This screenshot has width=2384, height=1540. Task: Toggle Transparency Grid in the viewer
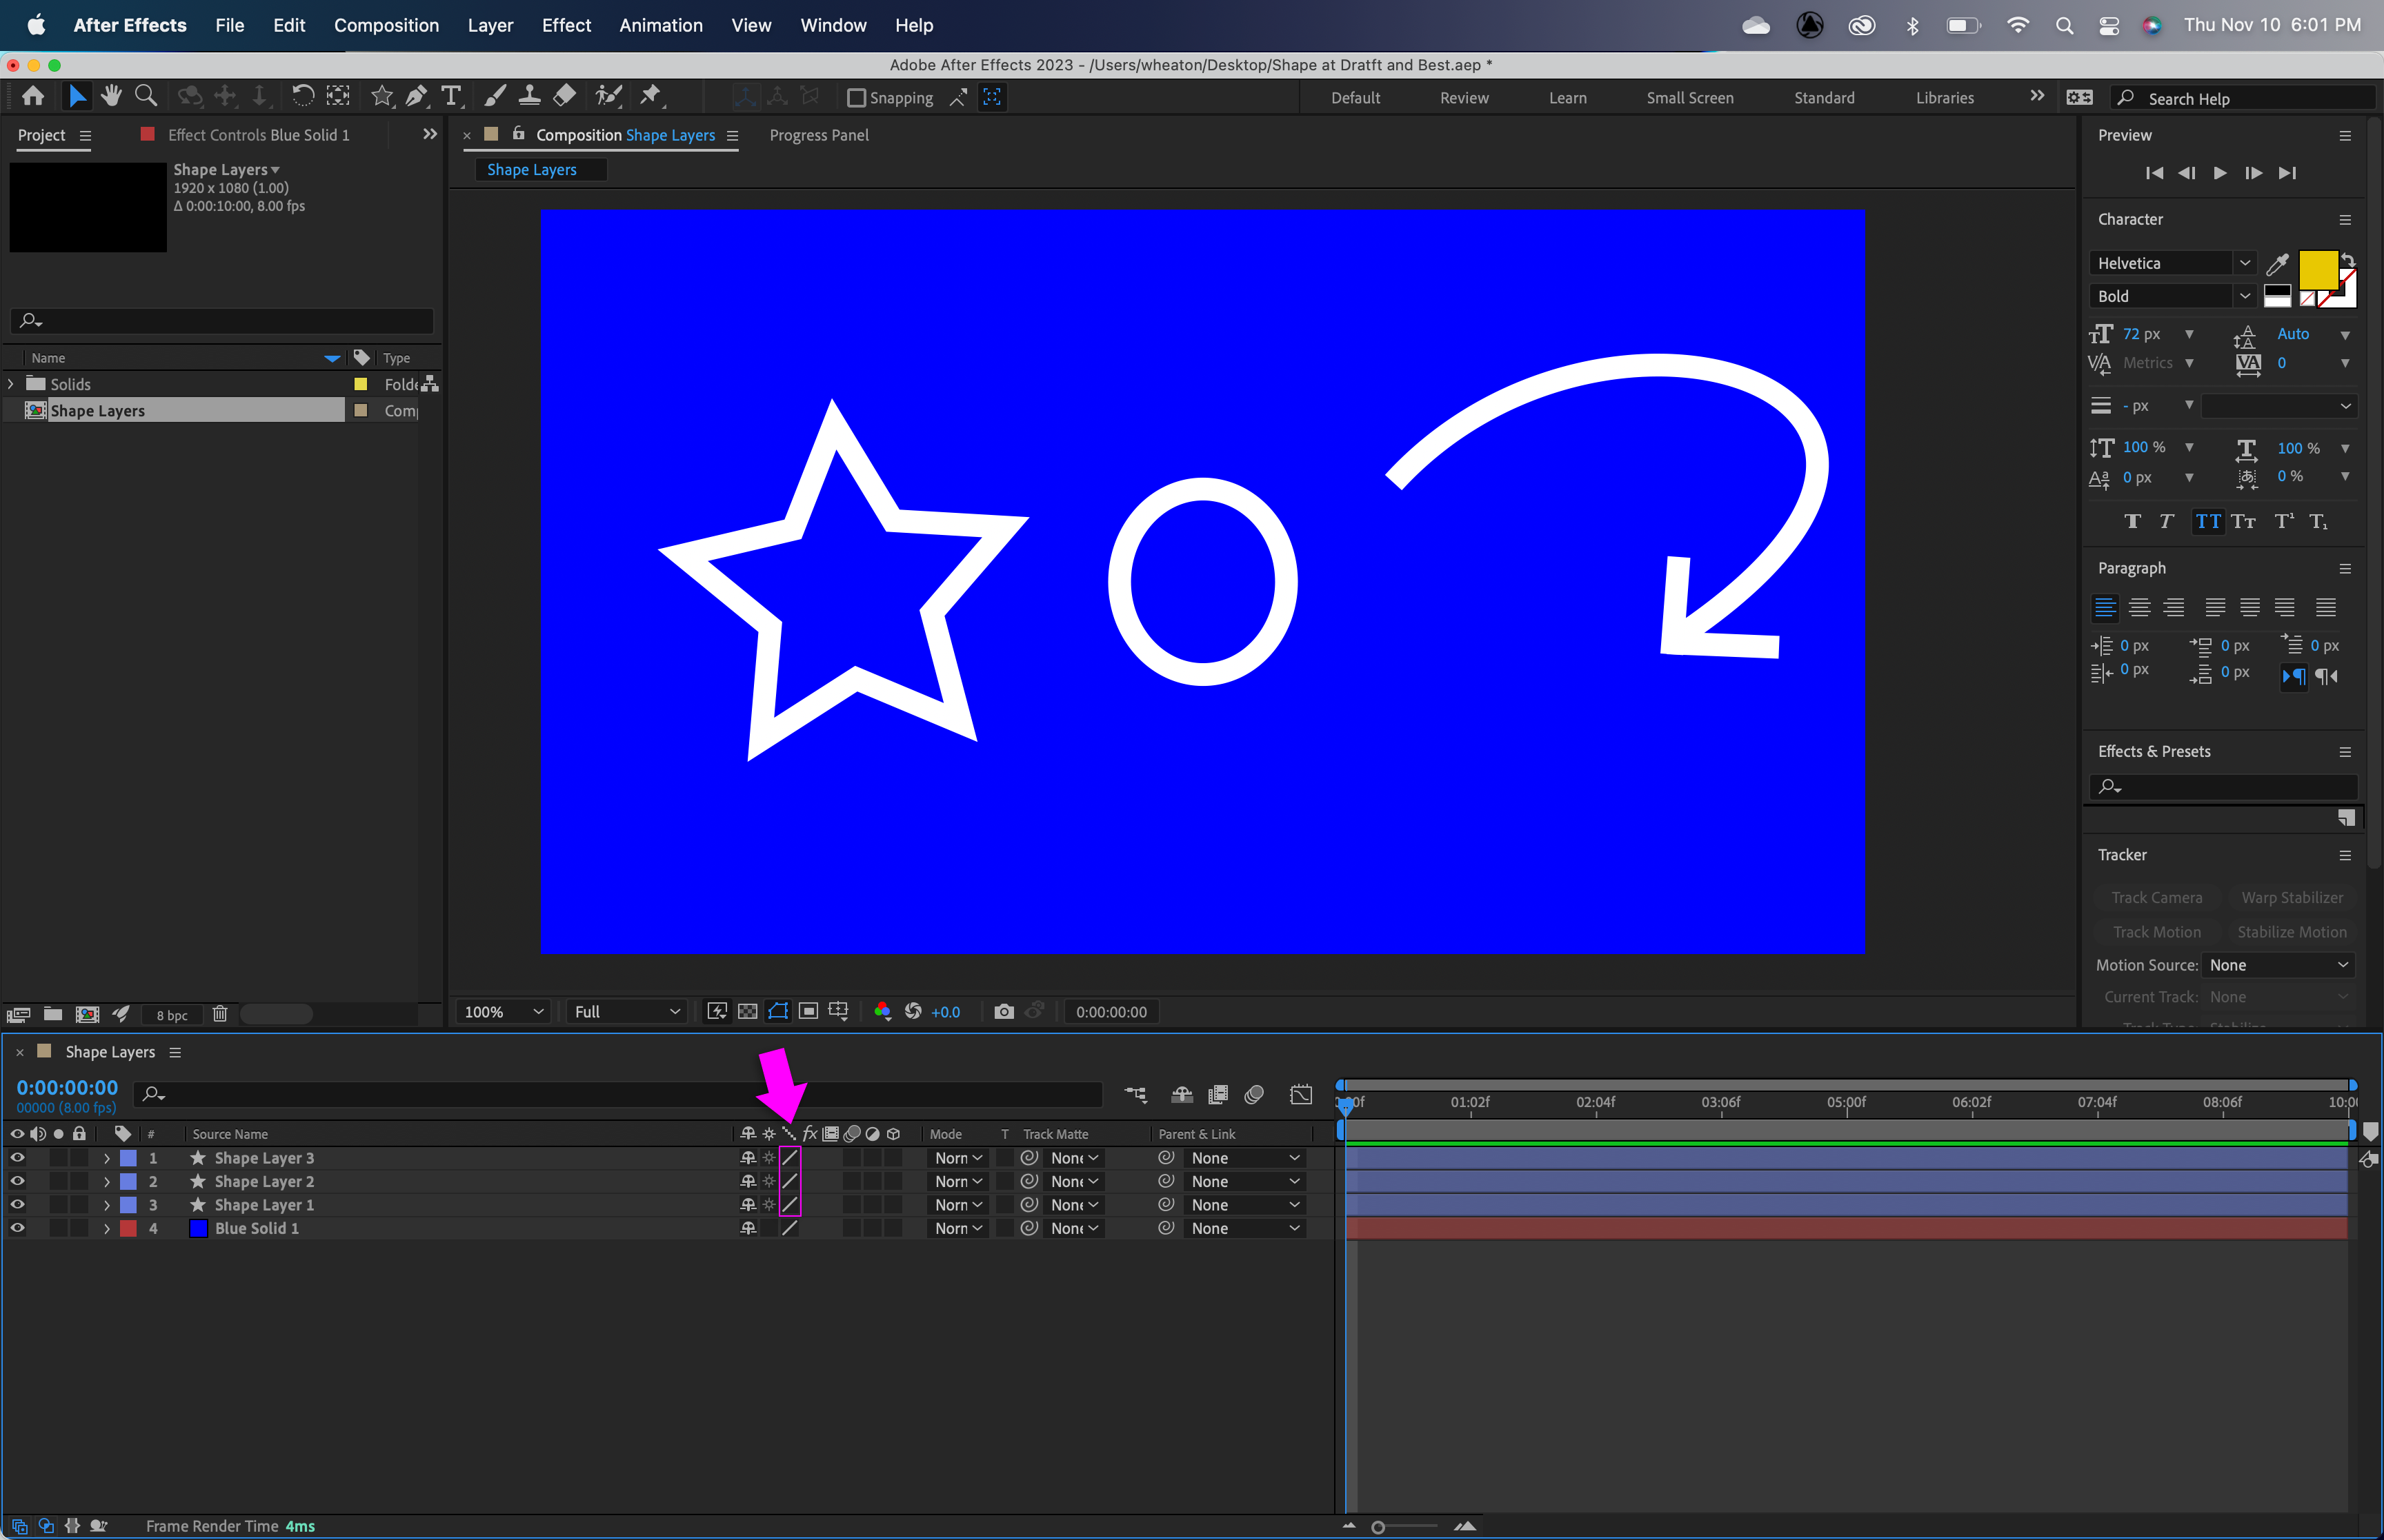(747, 1011)
